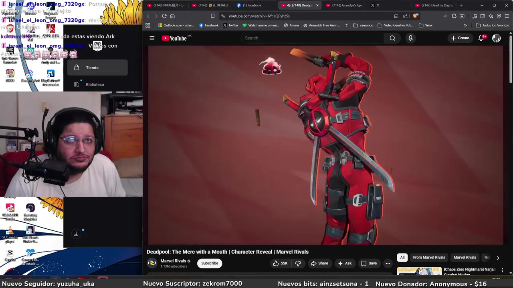
Task: Open browser extensions puzzle icon
Action: 454,16
